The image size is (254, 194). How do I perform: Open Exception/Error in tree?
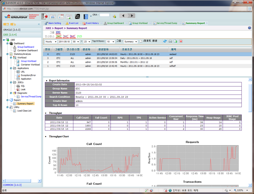point(28,75)
